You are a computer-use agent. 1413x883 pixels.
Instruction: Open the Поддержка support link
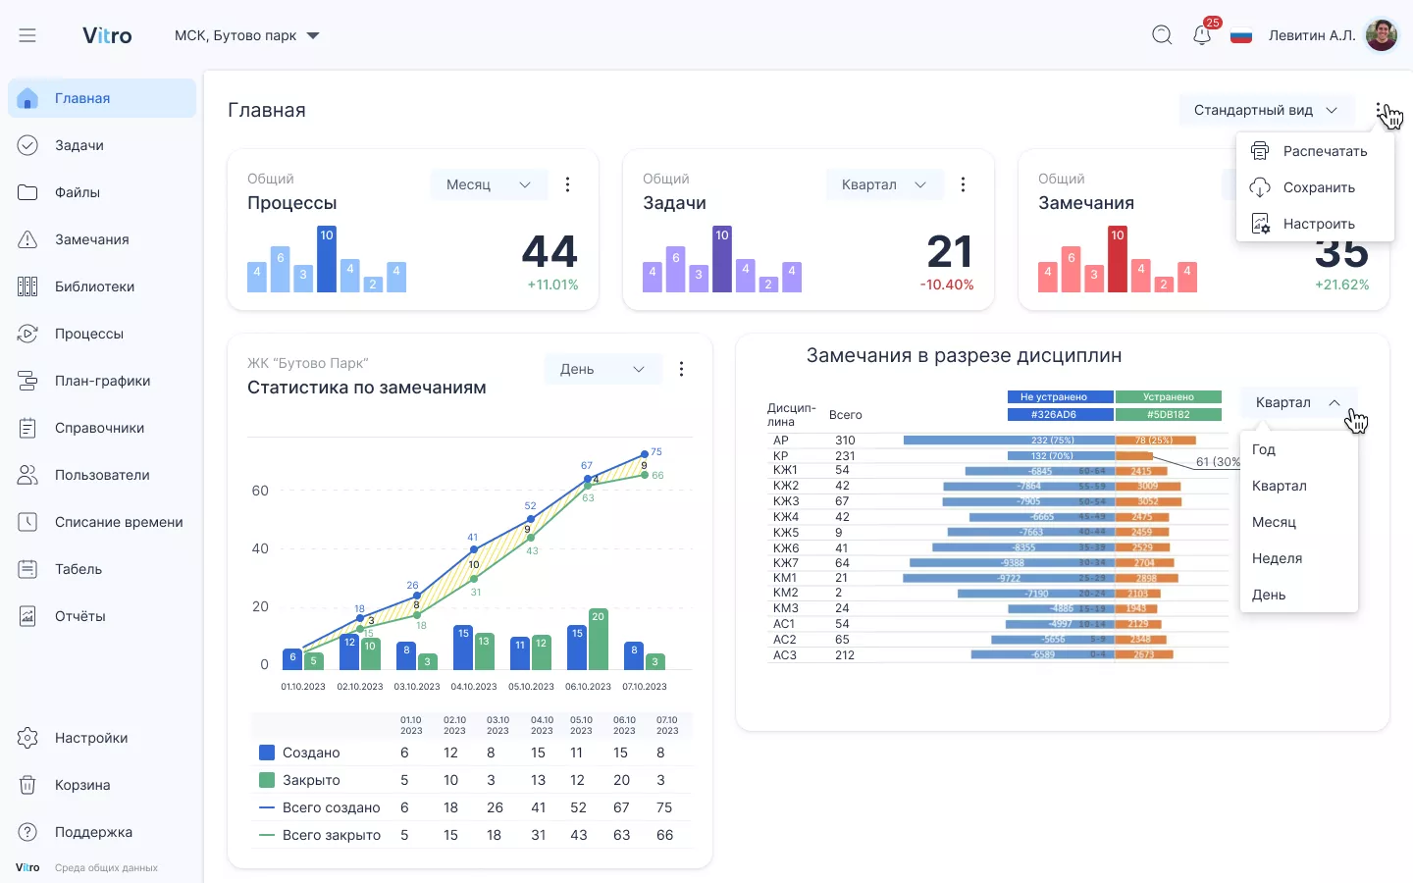point(93,832)
